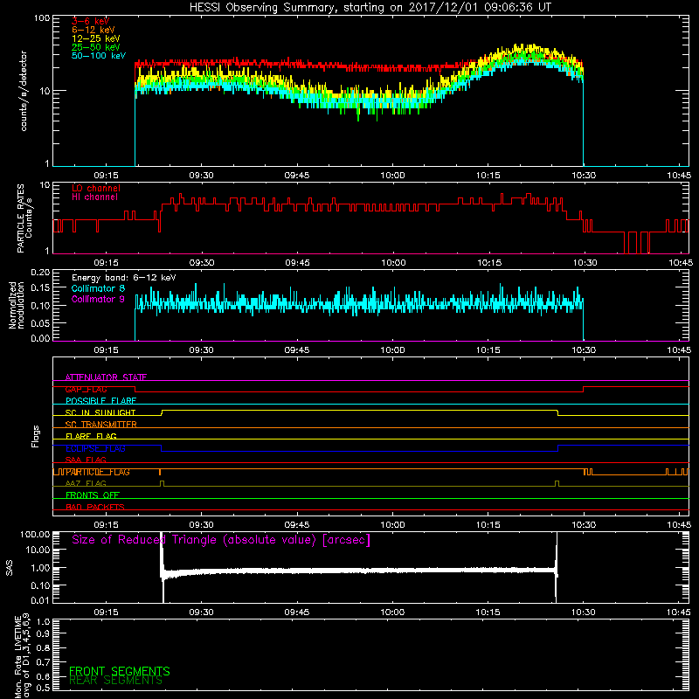Select the SAA_FLAG label

(x=86, y=460)
